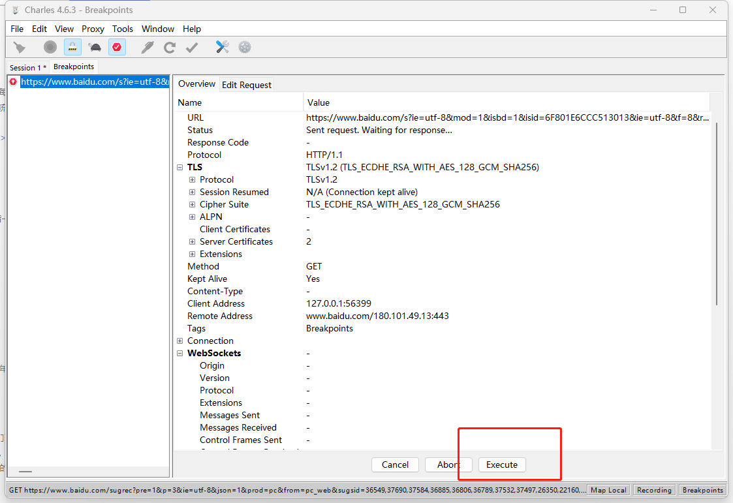Viewport: 733px width, 503px height.
Task: Select the Client Address row
Action: tap(443, 303)
